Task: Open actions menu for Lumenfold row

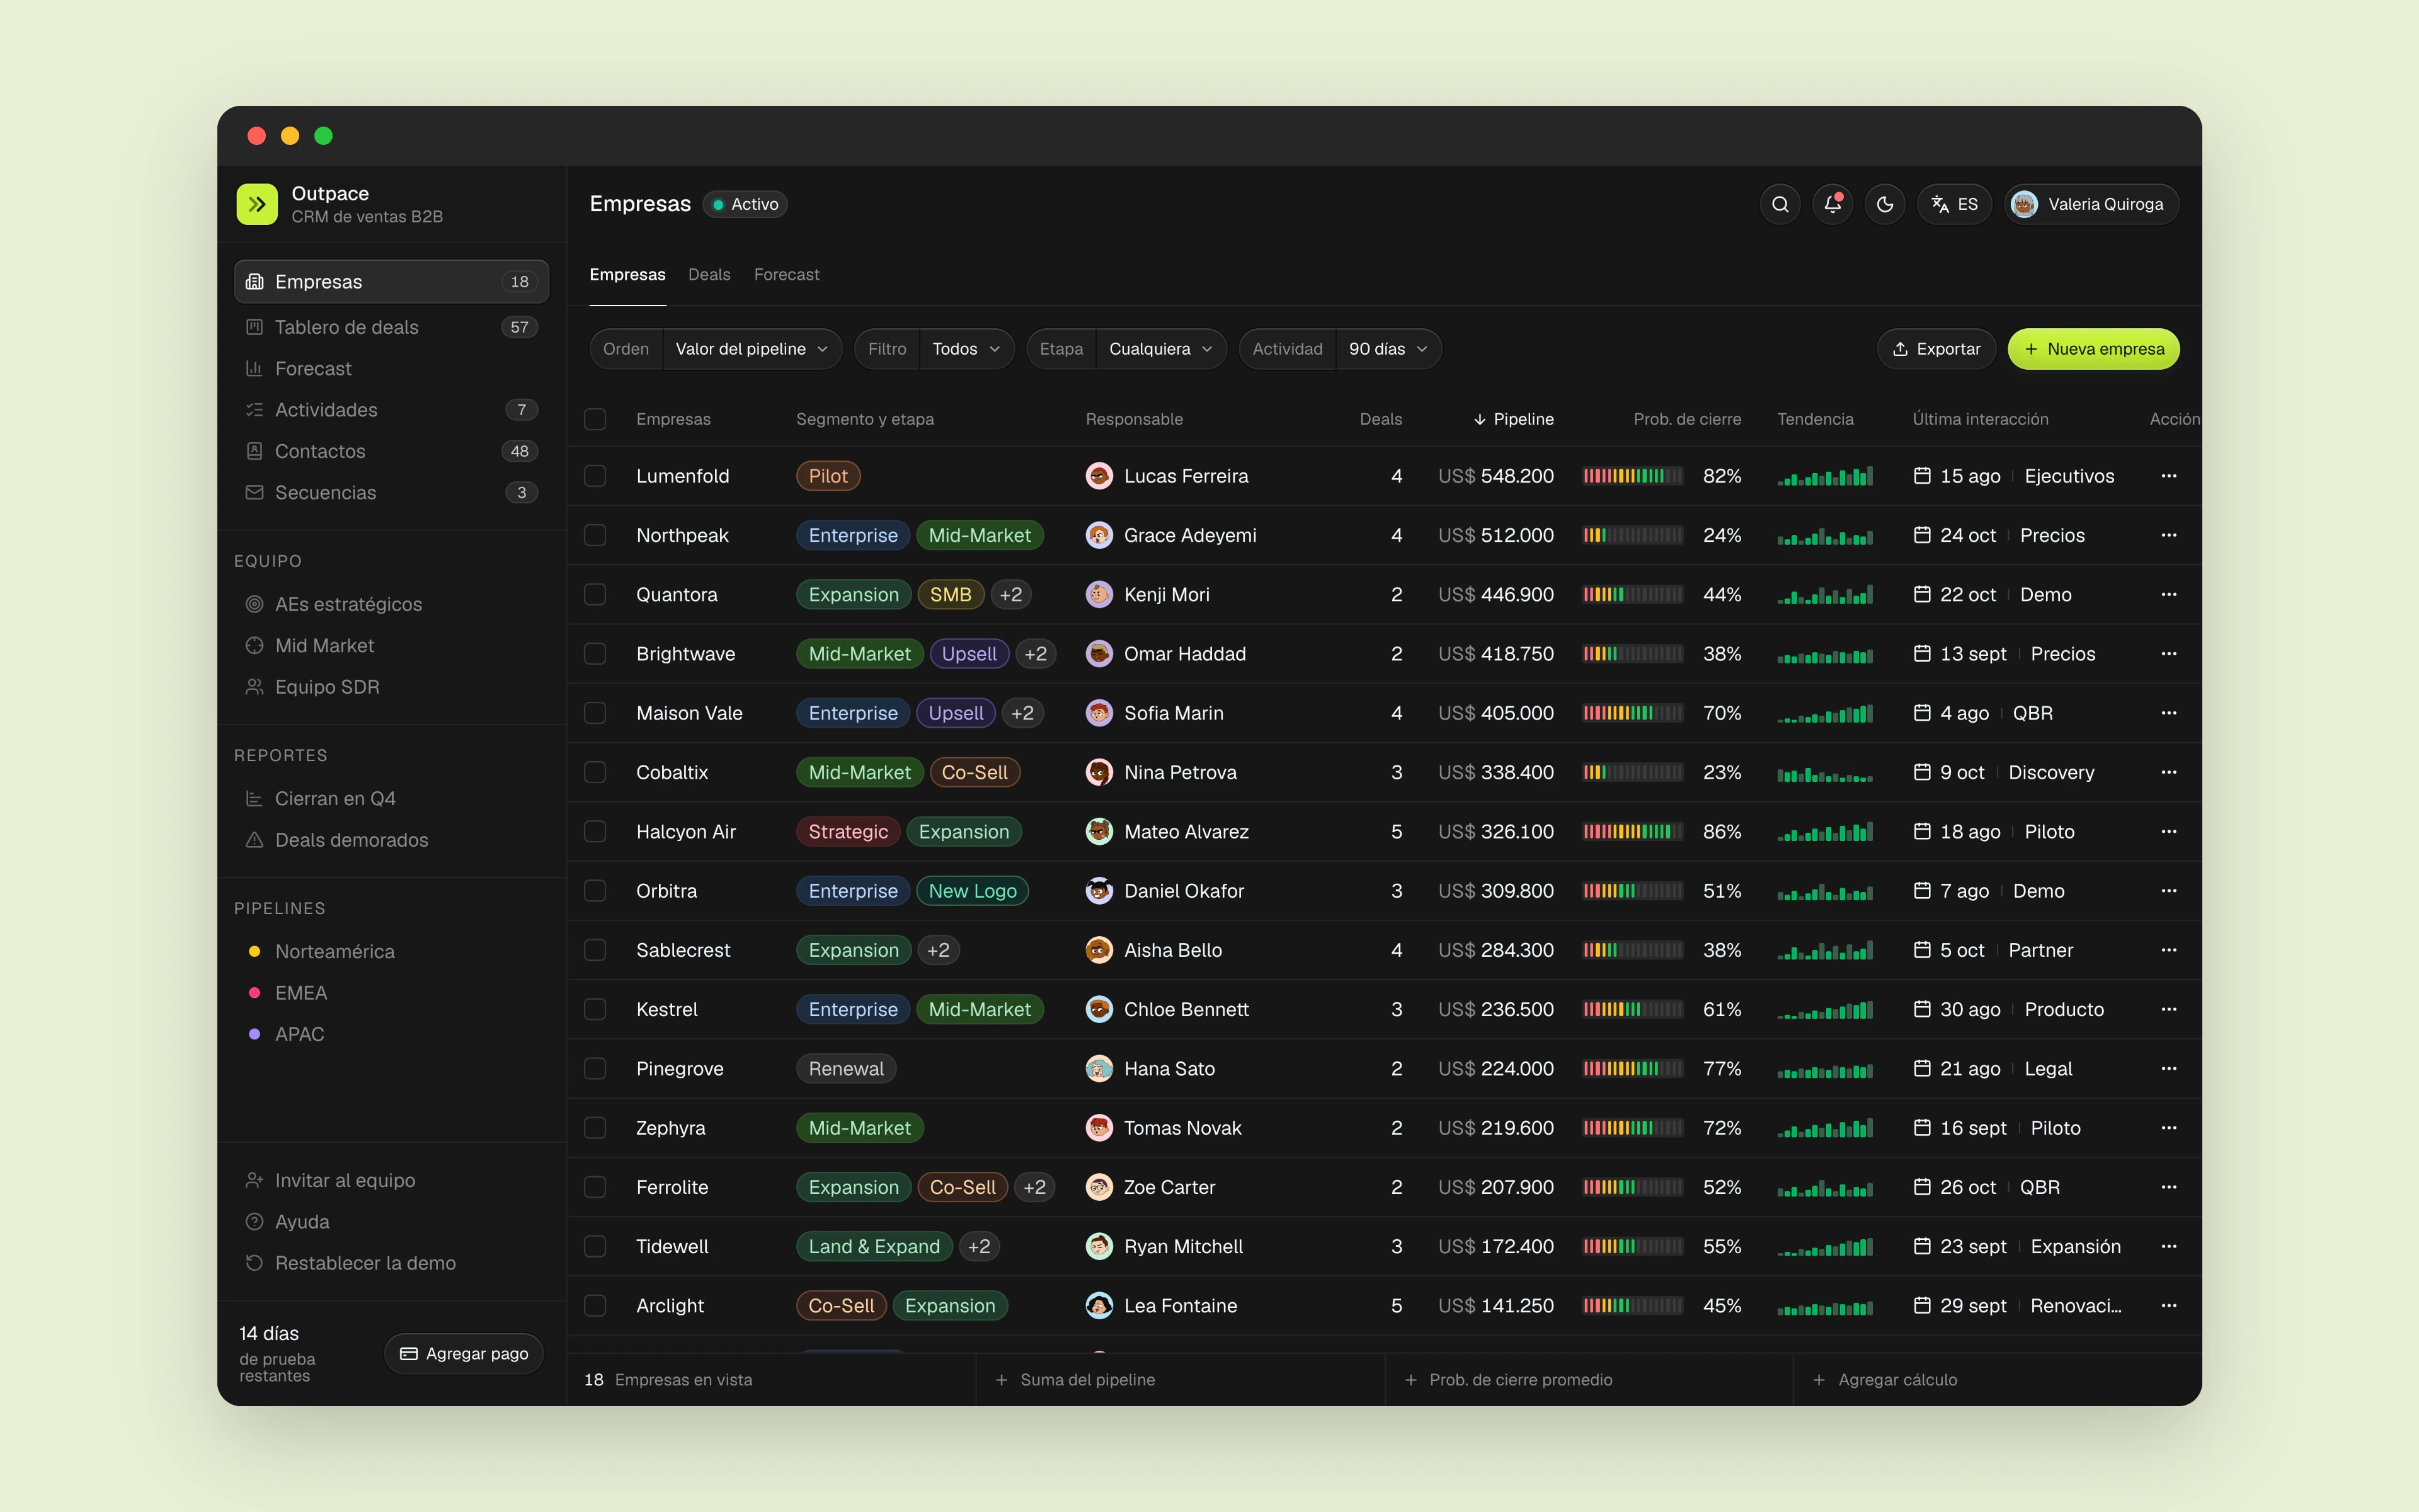Action: (x=2168, y=476)
